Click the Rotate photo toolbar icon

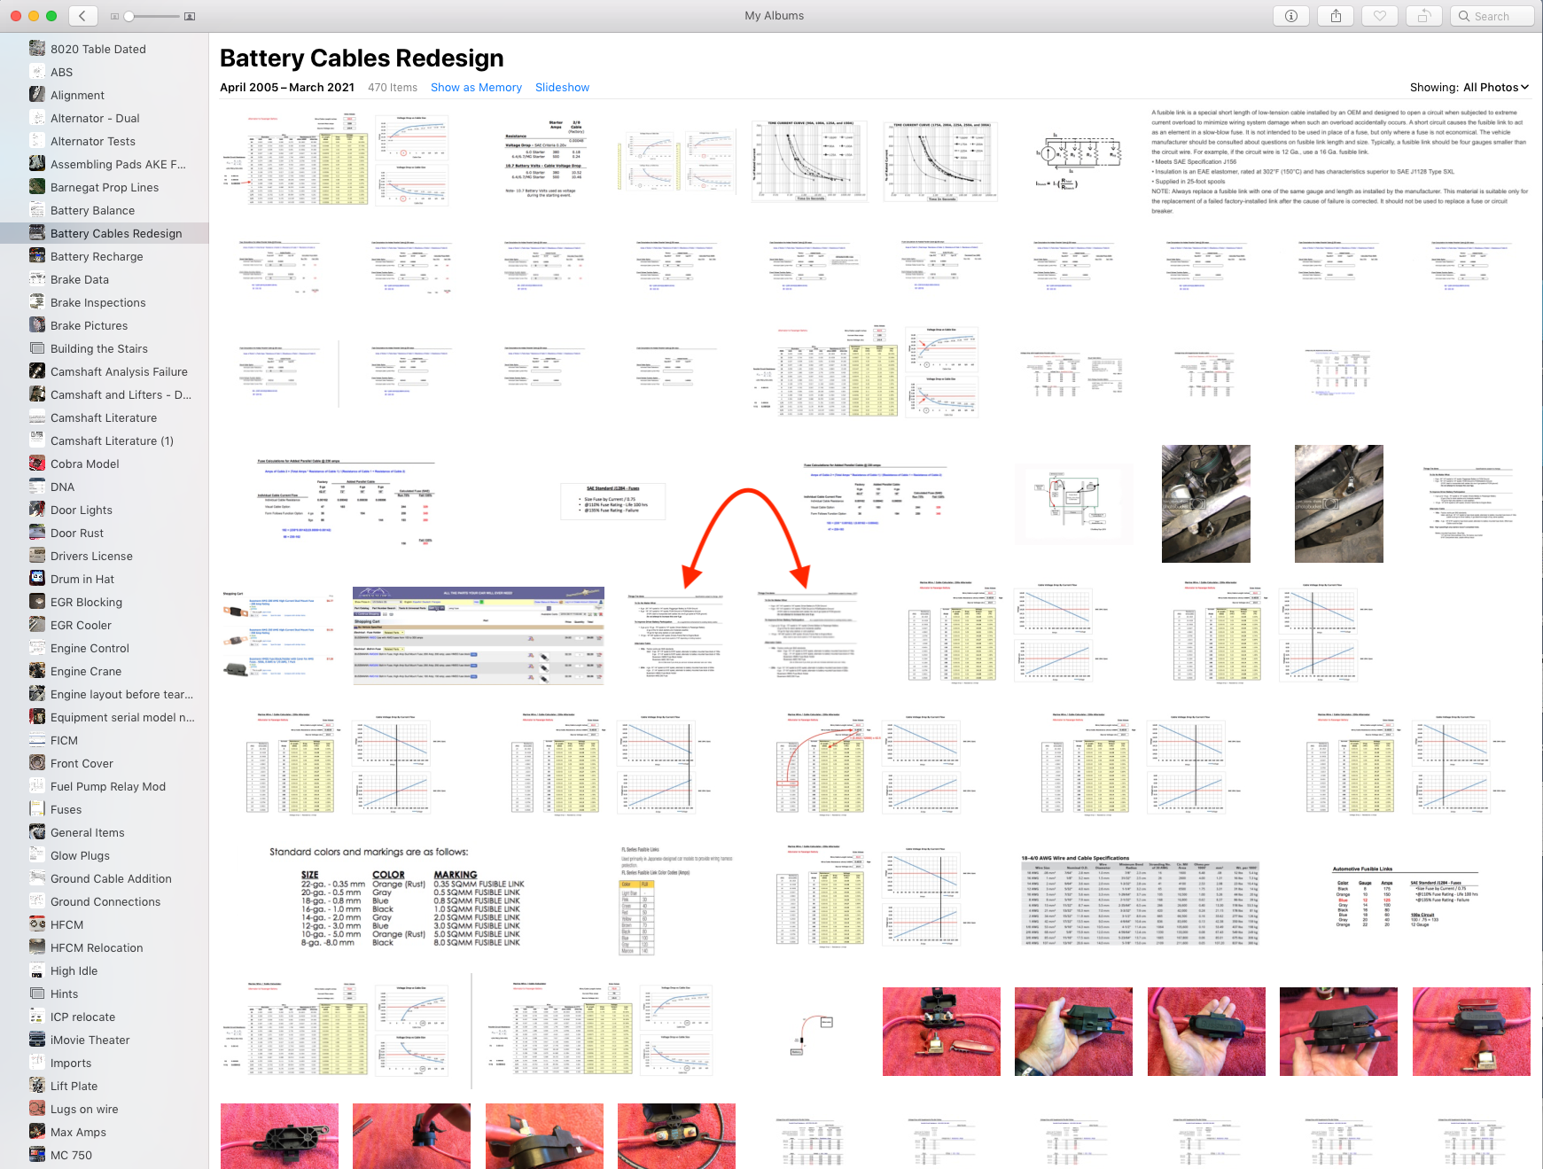pyautogui.click(x=1424, y=16)
